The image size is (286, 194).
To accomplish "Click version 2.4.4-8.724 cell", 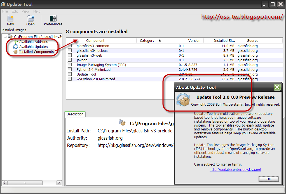I will [188, 70].
